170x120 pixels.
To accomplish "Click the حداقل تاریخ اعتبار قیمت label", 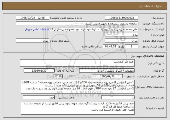I will tap(150, 76).
